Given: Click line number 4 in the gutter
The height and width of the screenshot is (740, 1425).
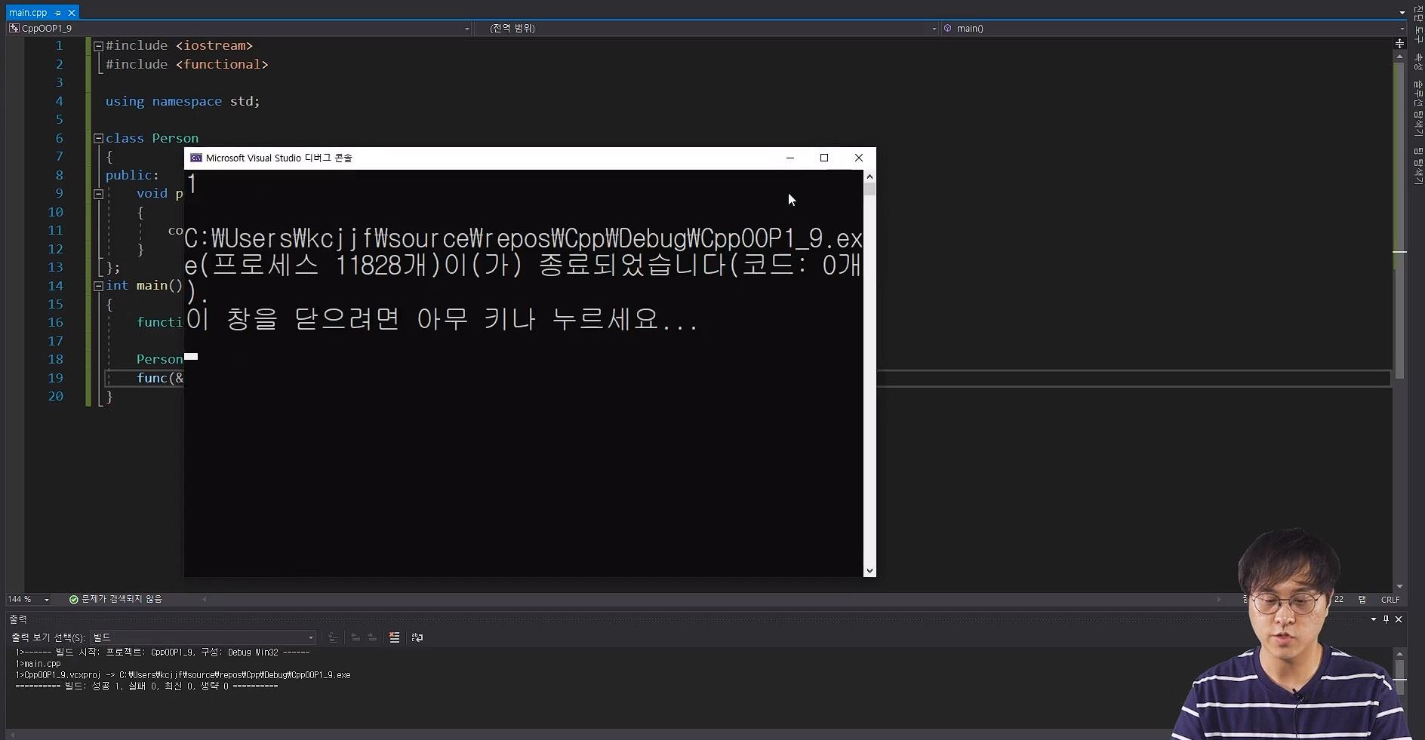Looking at the screenshot, I should coord(59,101).
